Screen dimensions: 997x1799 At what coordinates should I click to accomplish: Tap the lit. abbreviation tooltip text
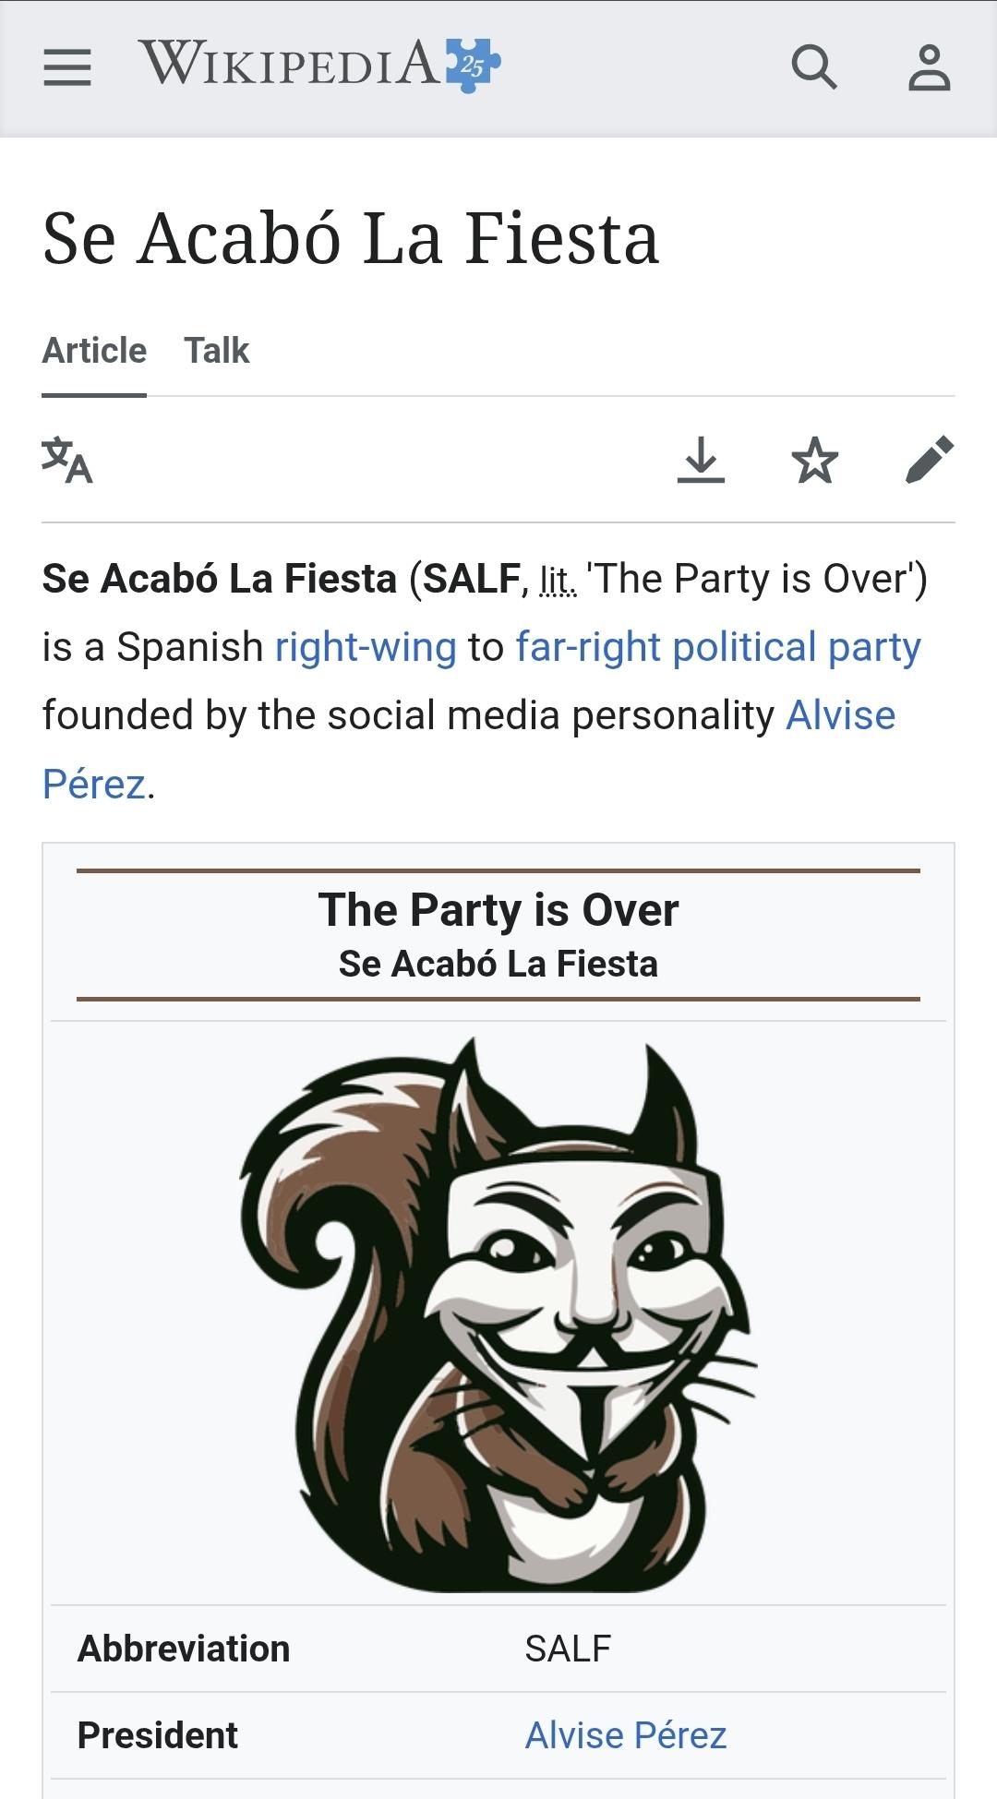pyautogui.click(x=559, y=580)
